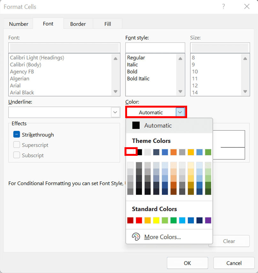
Task: Switch to the Number tab
Action: (x=19, y=24)
